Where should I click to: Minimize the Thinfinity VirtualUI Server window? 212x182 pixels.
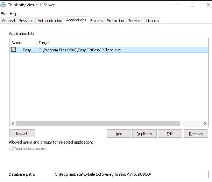tap(177, 5)
